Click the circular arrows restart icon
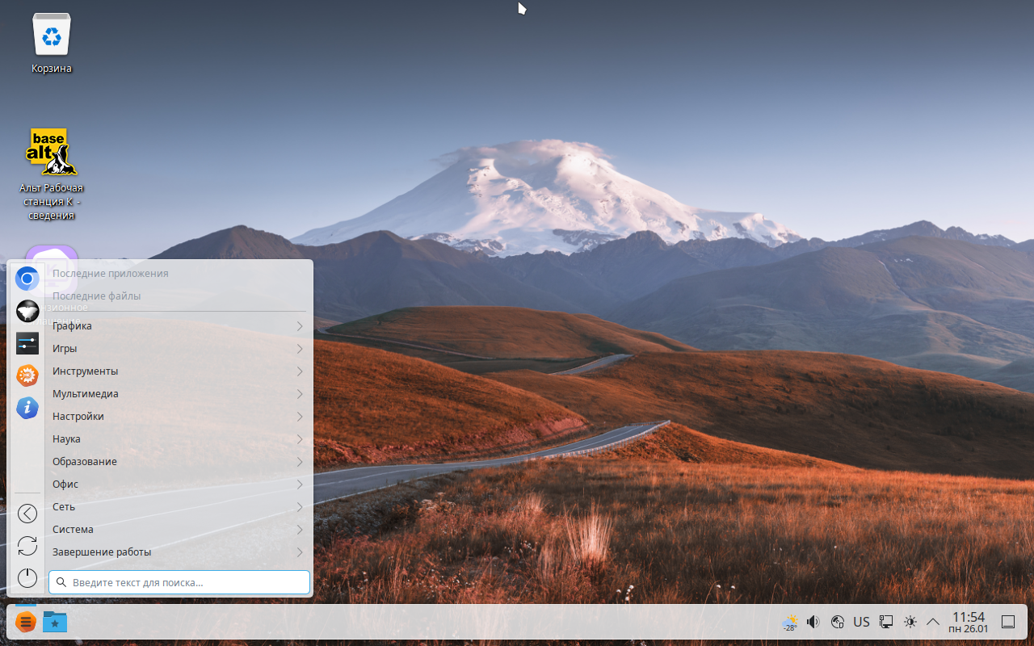 (x=27, y=546)
